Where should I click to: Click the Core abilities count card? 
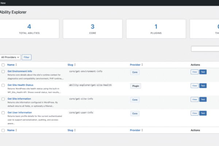pyautogui.click(x=93, y=29)
